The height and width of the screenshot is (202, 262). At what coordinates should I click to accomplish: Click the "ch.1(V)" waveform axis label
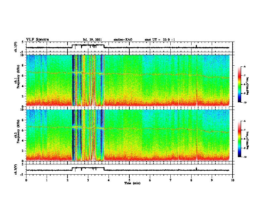click(x=16, y=47)
